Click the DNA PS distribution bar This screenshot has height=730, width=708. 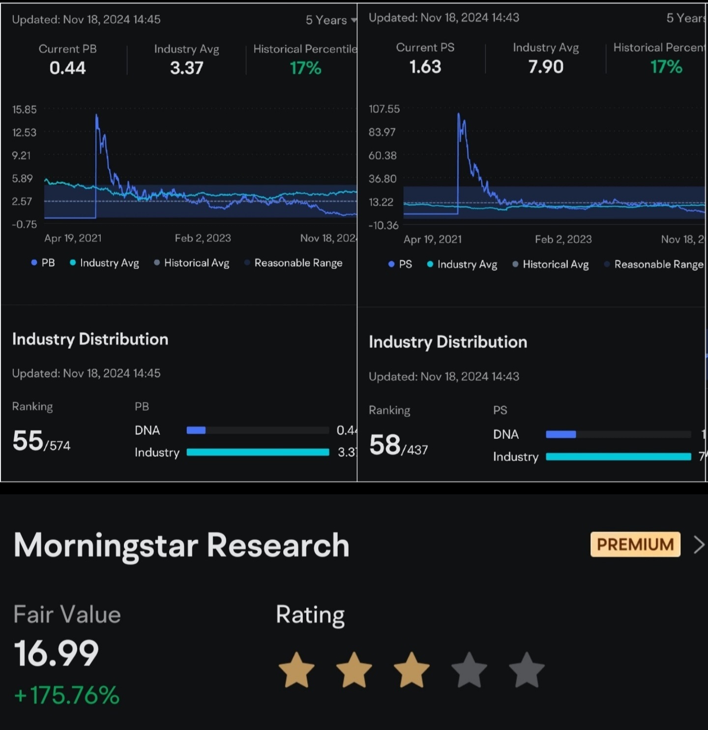tap(619, 434)
